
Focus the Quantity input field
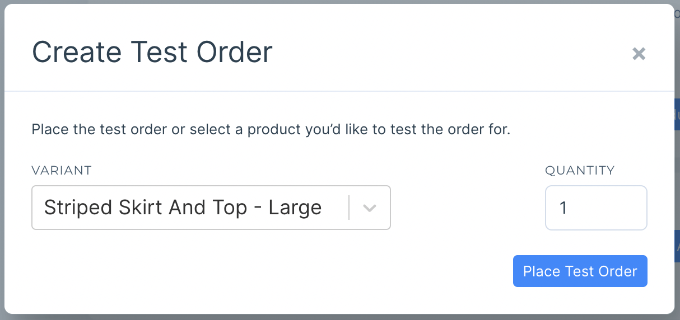596,208
